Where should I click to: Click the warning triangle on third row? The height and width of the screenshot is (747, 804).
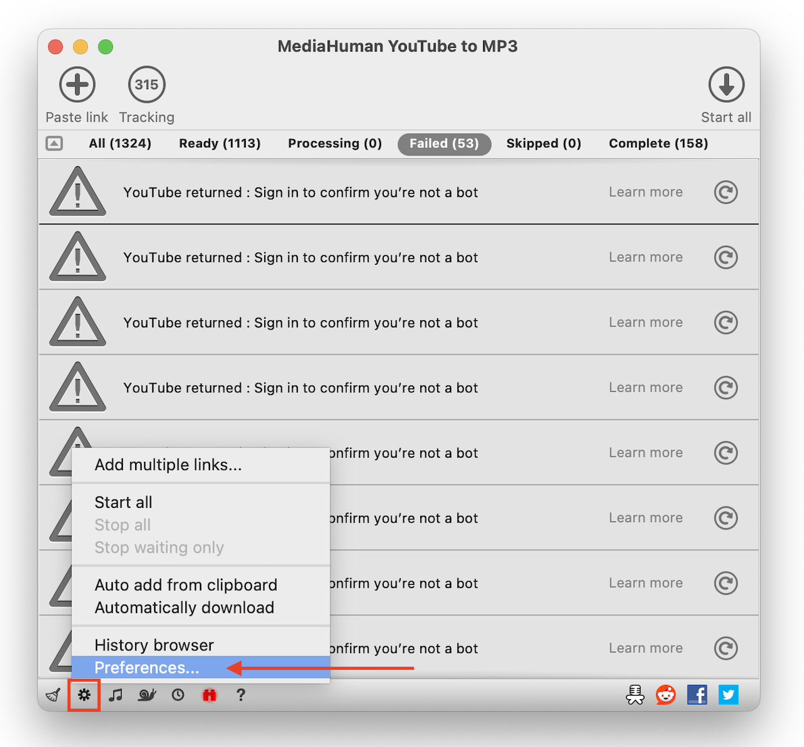click(x=78, y=322)
